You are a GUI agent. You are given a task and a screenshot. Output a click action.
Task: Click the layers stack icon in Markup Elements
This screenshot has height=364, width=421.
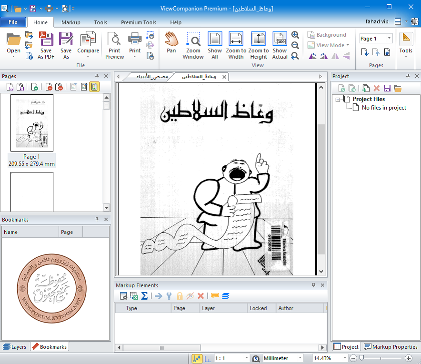click(226, 296)
